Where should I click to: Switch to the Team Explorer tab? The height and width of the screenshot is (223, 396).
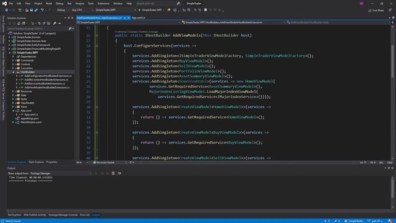(x=36, y=162)
